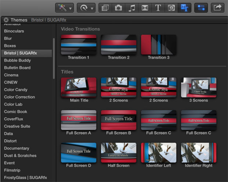Select the Filmstrip theme category

click(x=12, y=170)
